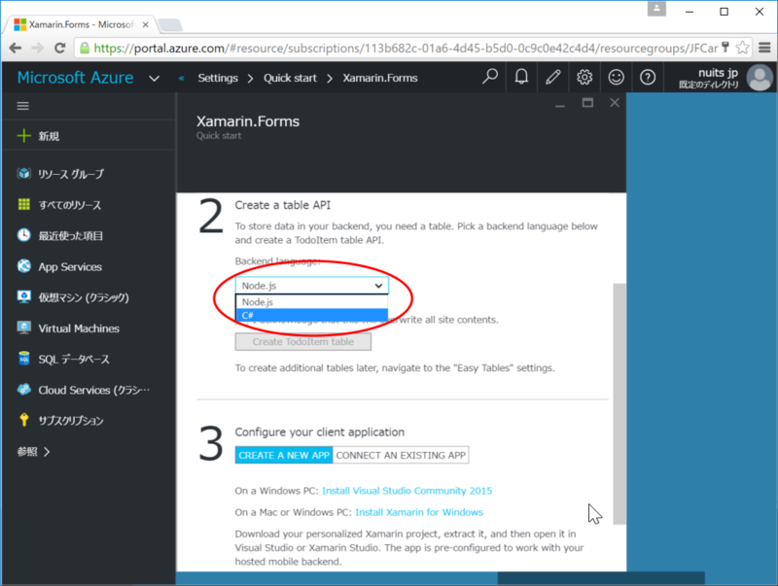Open the Backend language Node.js combo box
This screenshot has height=586, width=778.
coord(311,286)
